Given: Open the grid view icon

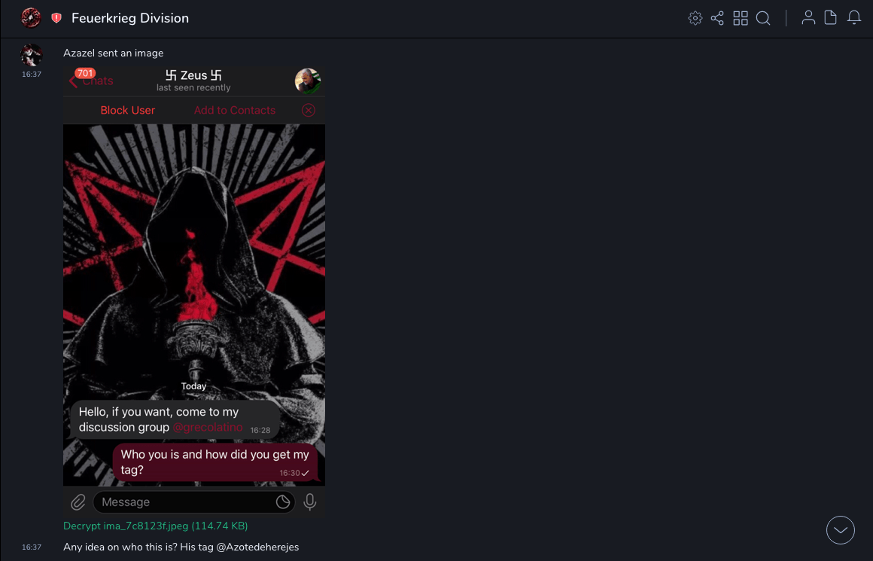Looking at the screenshot, I should click(741, 18).
